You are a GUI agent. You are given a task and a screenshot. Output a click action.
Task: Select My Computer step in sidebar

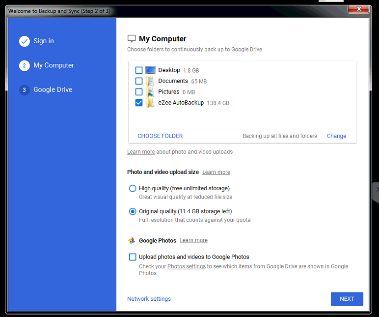pyautogui.click(x=54, y=65)
